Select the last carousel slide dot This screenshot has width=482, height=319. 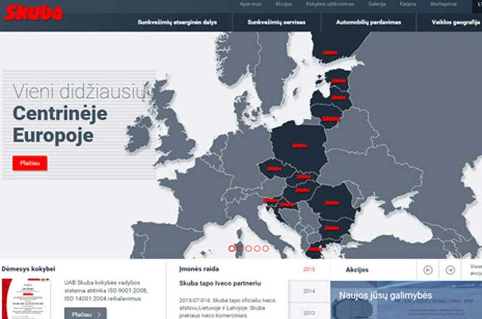pyautogui.click(x=266, y=248)
